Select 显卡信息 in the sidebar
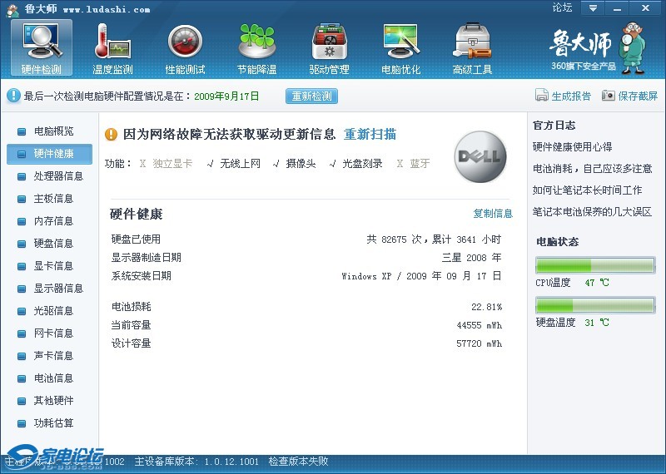 [53, 266]
